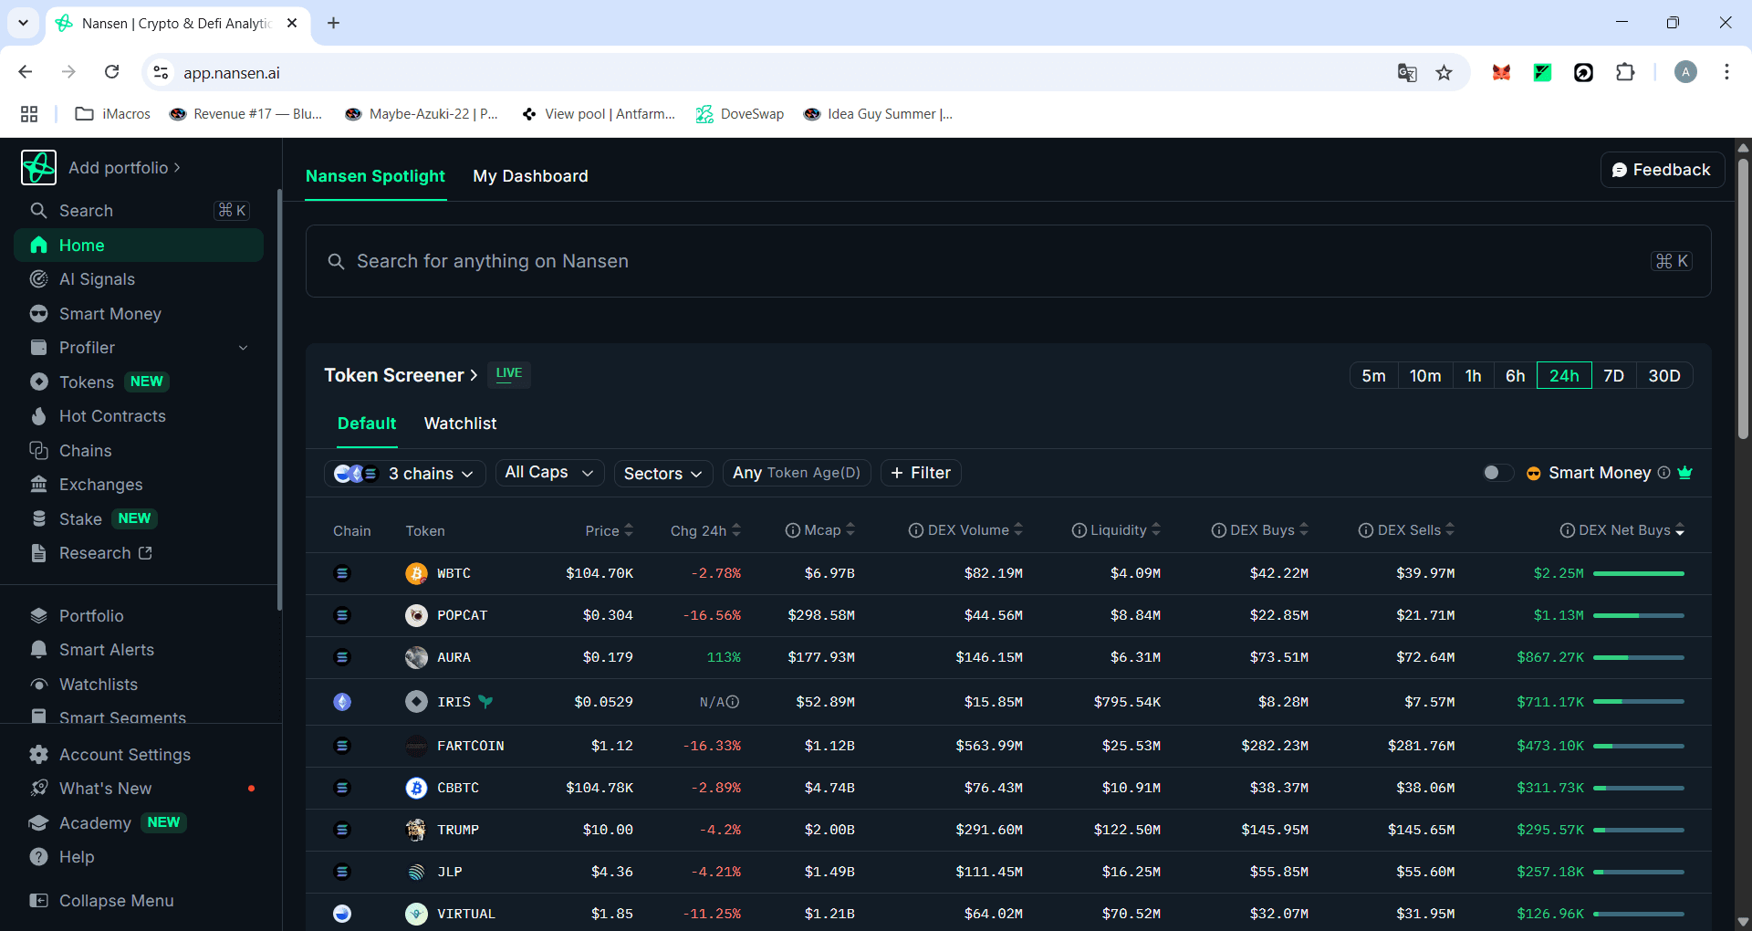Open Portfolio in sidebar
This screenshot has height=931, width=1752.
(x=91, y=616)
